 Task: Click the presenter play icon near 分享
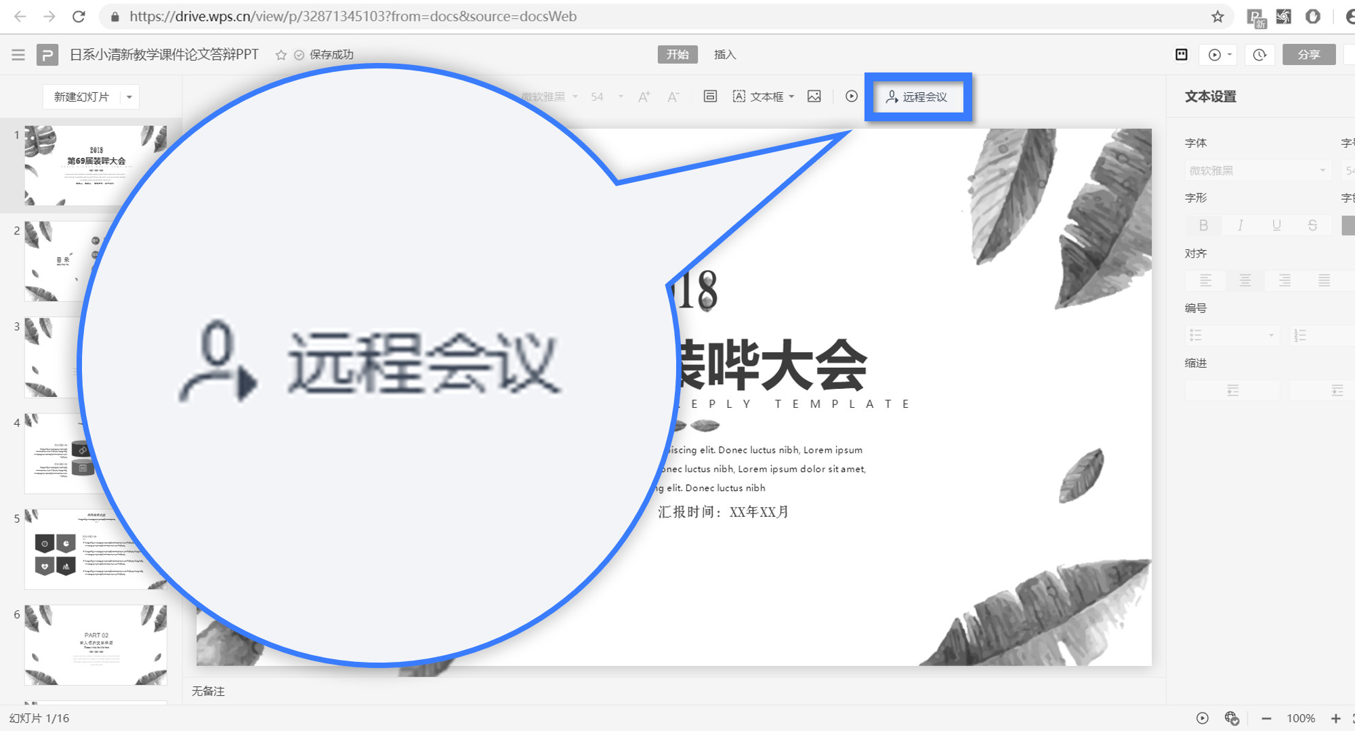pyautogui.click(x=1216, y=54)
